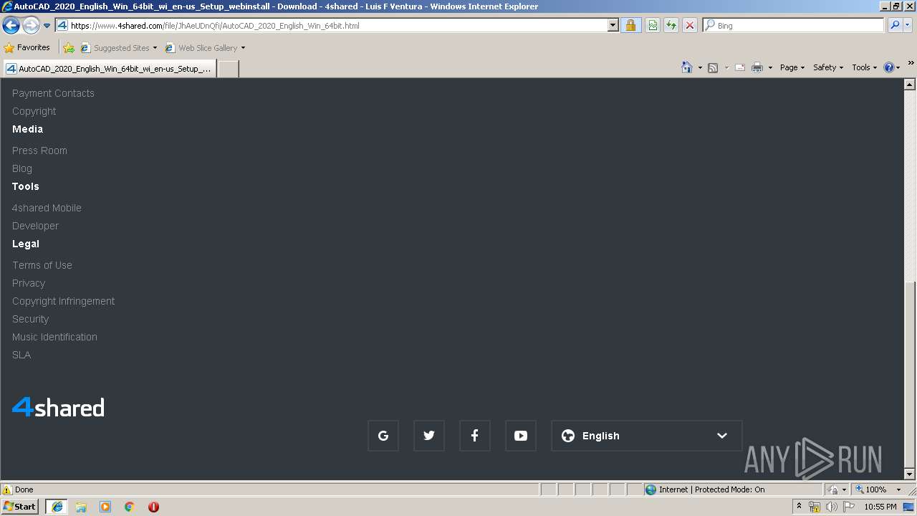Click the Read Mail envelope icon

coord(740,67)
